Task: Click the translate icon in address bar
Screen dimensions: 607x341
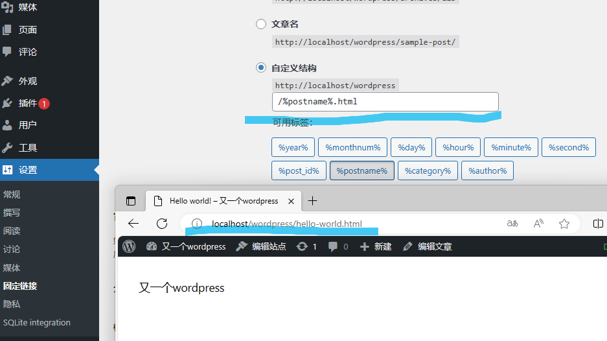Action: [512, 224]
